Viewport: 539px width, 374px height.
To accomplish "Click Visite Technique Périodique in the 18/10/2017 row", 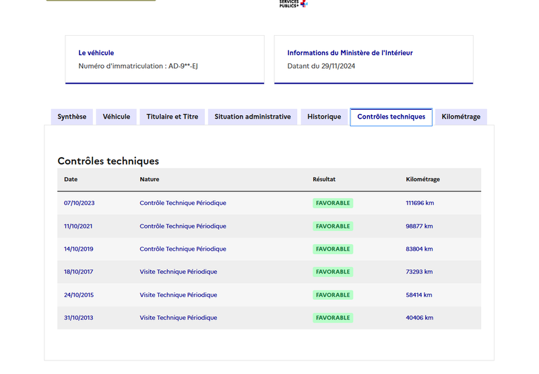I will 179,272.
